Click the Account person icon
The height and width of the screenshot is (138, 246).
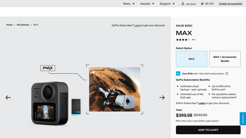(183, 4)
